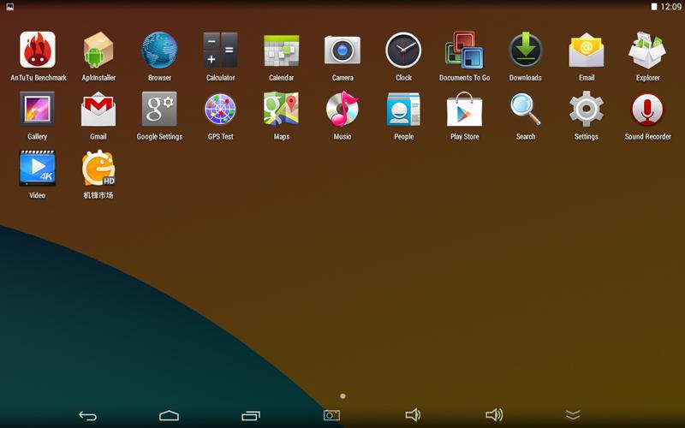Screen dimensions: 685x428
Task: Launch the GPS Test app
Action: click(x=220, y=110)
